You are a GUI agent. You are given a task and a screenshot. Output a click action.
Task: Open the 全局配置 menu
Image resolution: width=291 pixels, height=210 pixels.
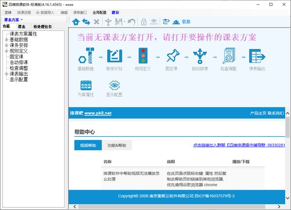pos(99,12)
